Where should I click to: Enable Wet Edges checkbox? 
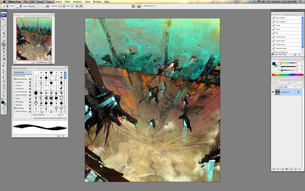15,102
